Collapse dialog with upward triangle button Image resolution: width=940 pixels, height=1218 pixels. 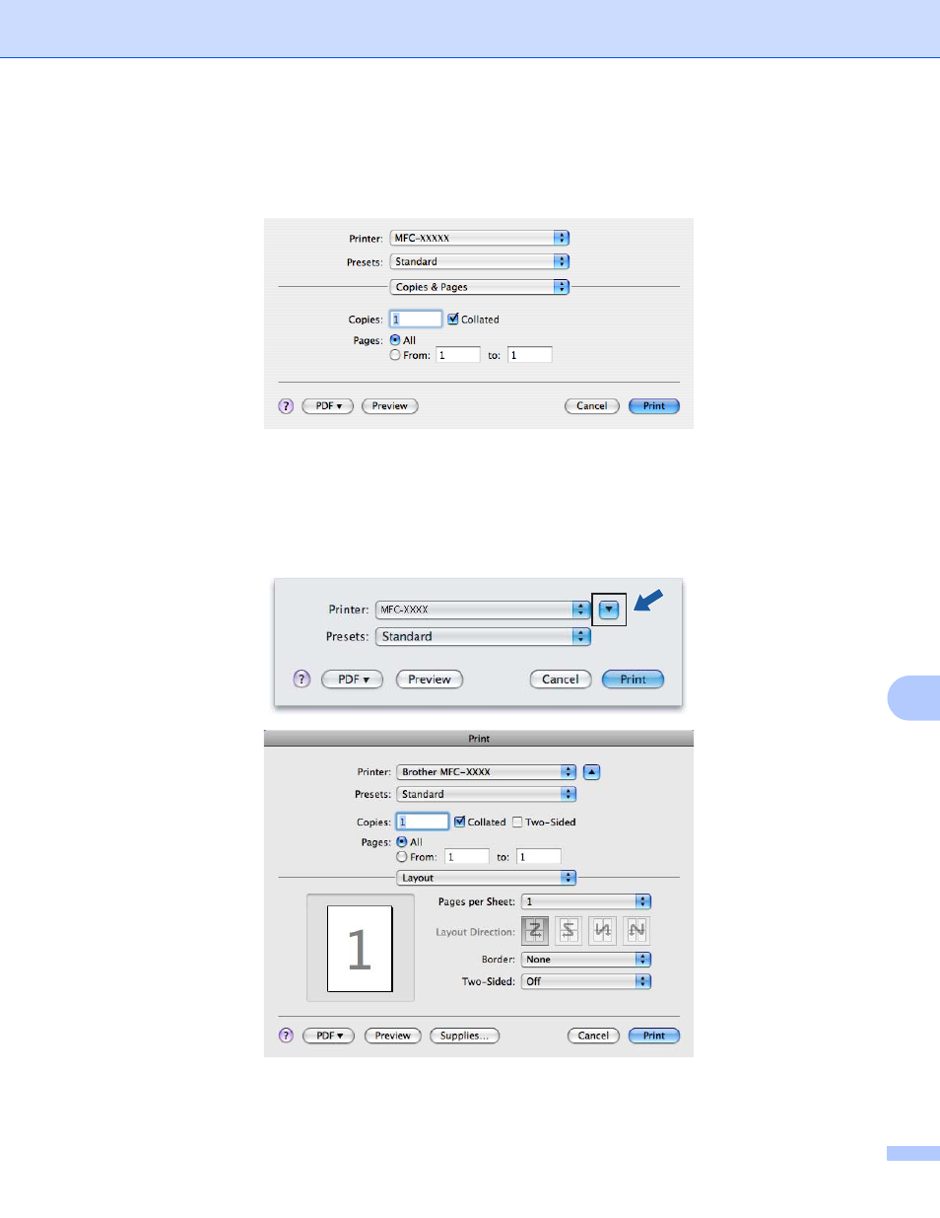pos(592,772)
